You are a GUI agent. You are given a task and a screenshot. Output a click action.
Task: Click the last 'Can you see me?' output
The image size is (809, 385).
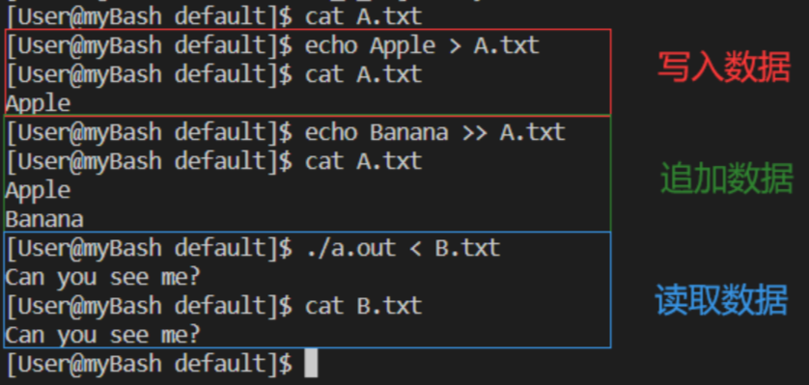click(102, 336)
